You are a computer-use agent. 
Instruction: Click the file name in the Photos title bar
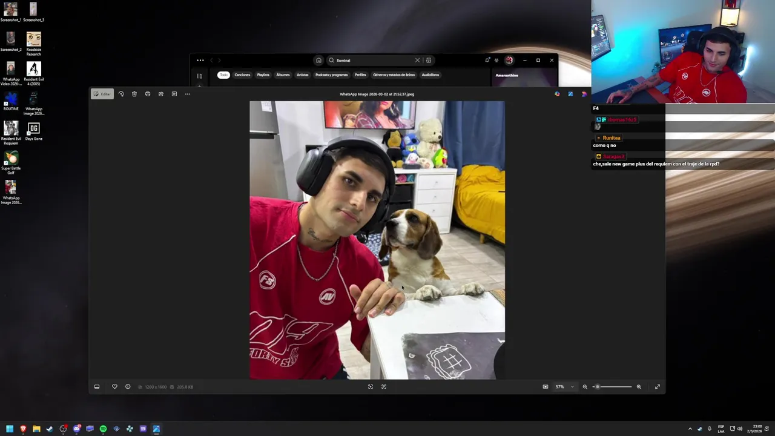[377, 94]
